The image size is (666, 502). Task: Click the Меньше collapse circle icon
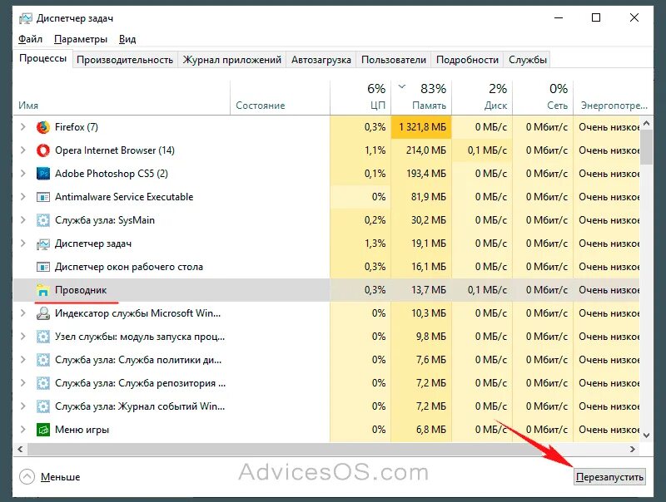click(x=27, y=476)
